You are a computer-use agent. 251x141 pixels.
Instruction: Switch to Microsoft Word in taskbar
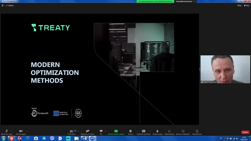point(85,138)
